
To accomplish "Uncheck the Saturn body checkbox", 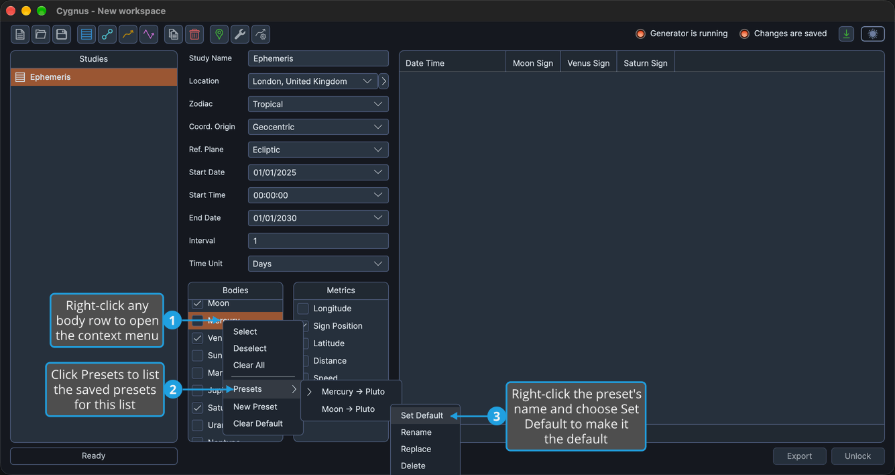I will pyautogui.click(x=198, y=407).
